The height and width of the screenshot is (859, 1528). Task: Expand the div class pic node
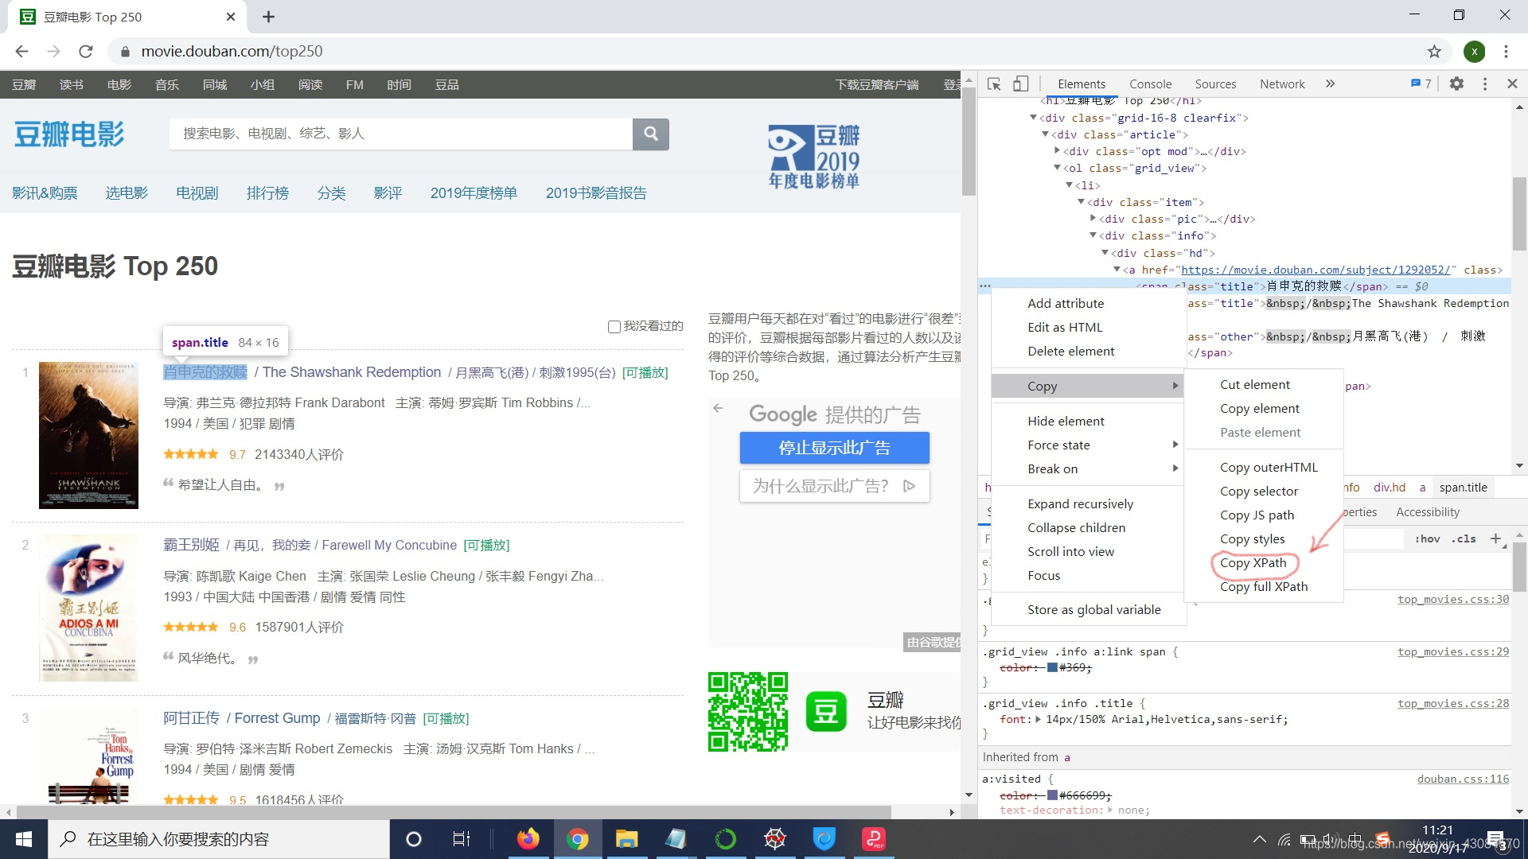1093,219
